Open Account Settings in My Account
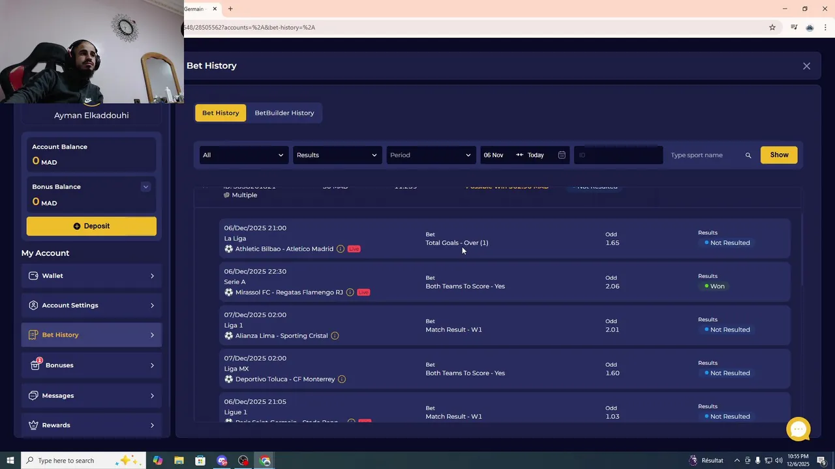Screen dimensions: 835x469 tap(91, 305)
